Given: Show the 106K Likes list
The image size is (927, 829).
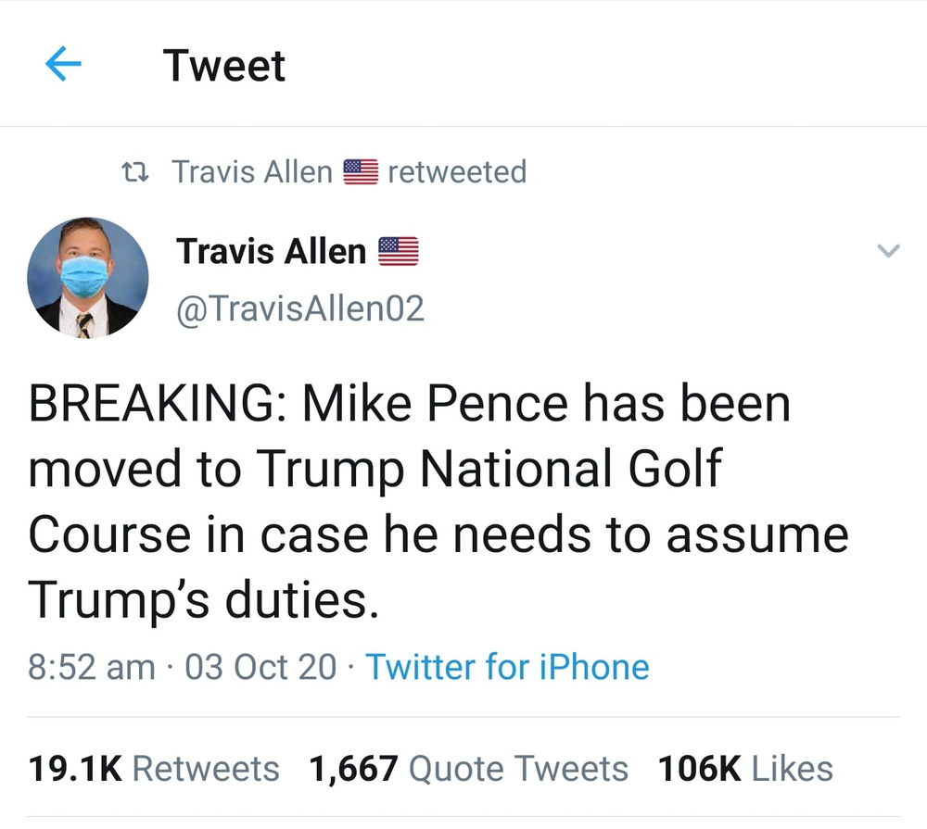Looking at the screenshot, I should coord(745,769).
